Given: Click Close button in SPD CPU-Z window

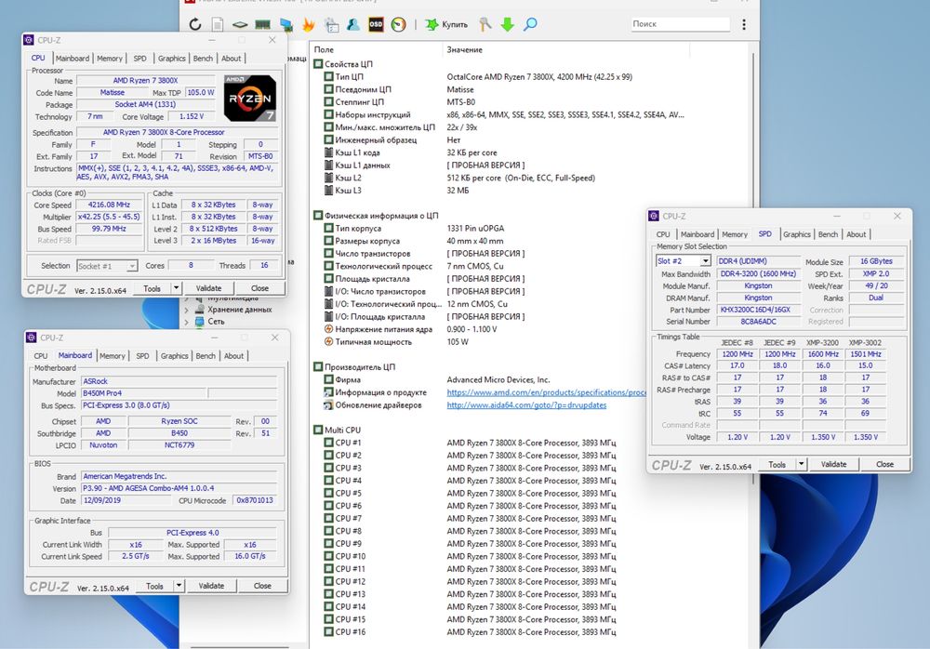Looking at the screenshot, I should pyautogui.click(x=885, y=465).
